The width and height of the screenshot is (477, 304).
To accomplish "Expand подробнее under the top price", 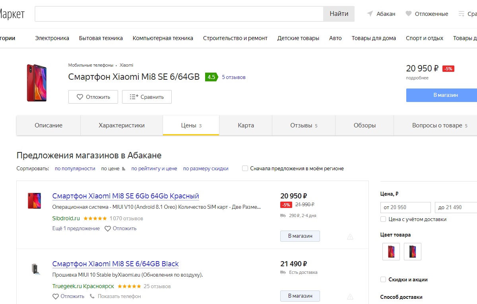I will click(x=417, y=78).
